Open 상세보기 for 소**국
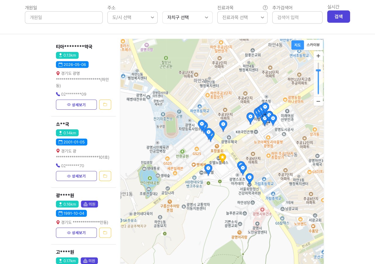Screen dimensions: 375x264 pyautogui.click(x=76, y=176)
